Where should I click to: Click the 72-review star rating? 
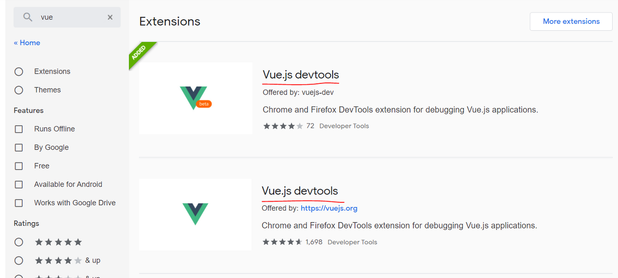pos(283,126)
